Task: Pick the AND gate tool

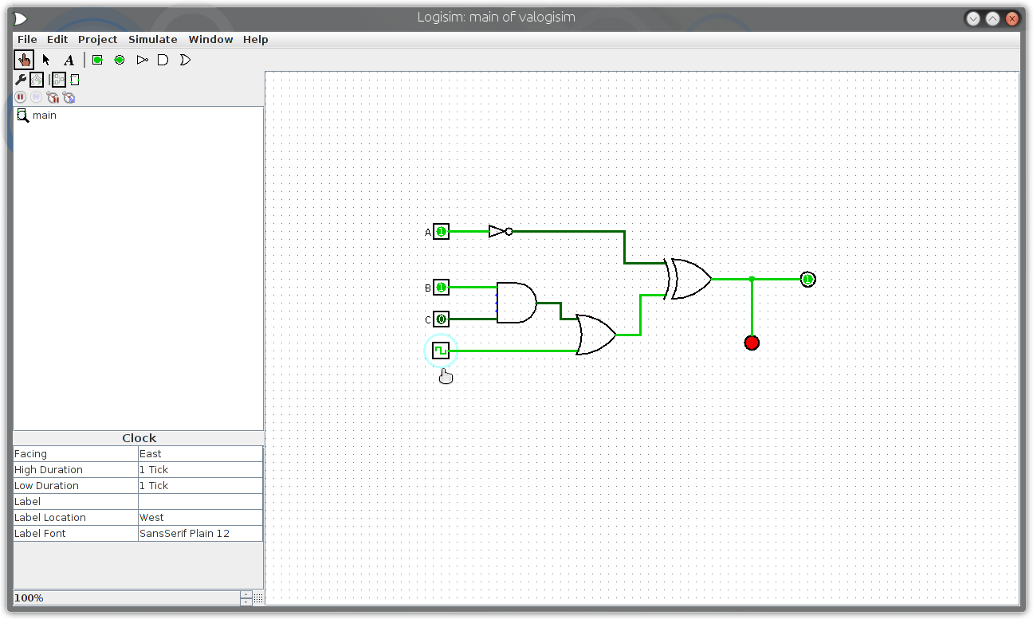Action: pyautogui.click(x=163, y=60)
